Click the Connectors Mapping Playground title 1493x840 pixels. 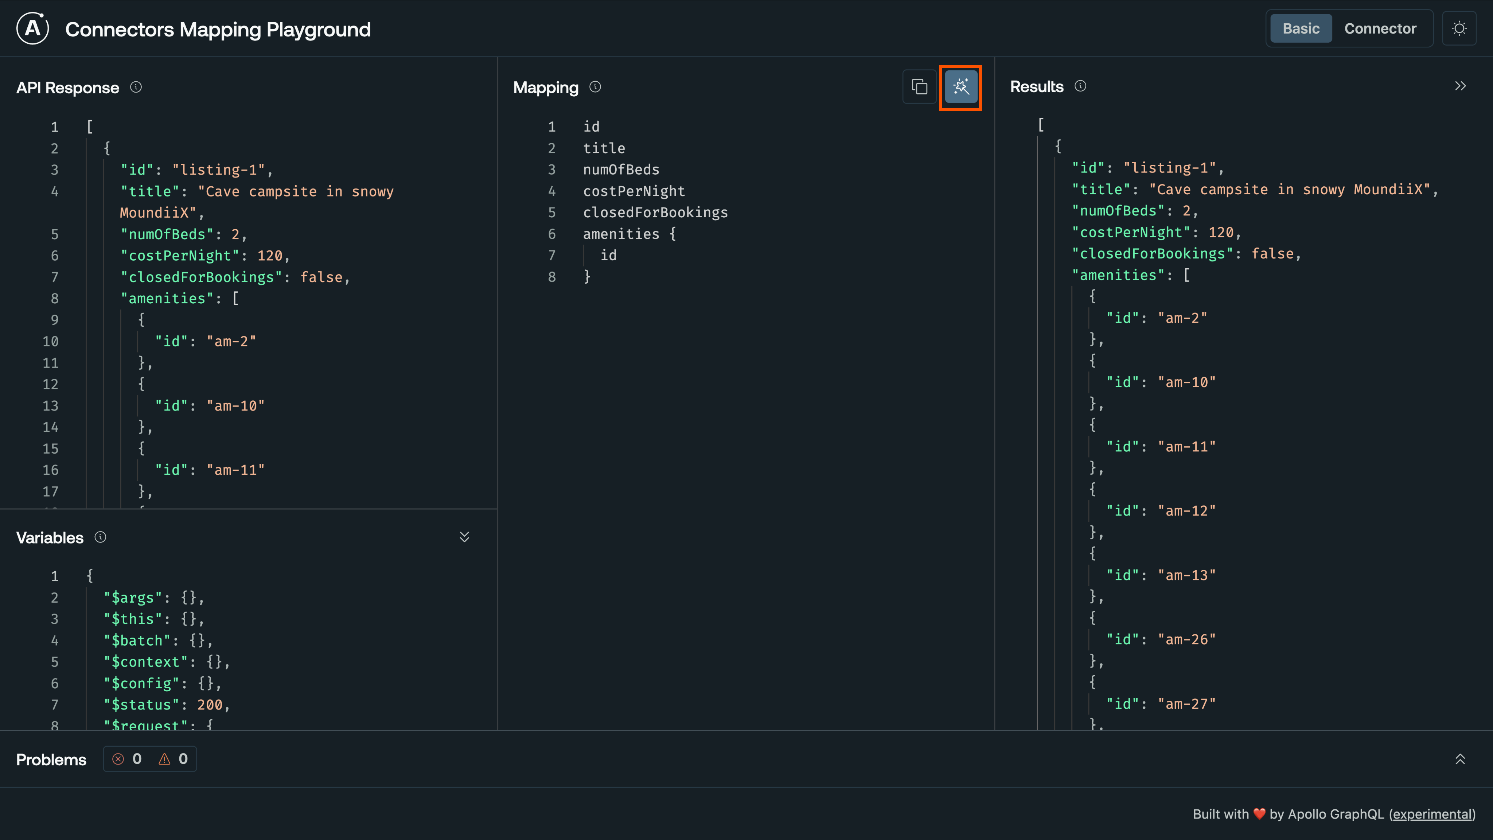218,30
